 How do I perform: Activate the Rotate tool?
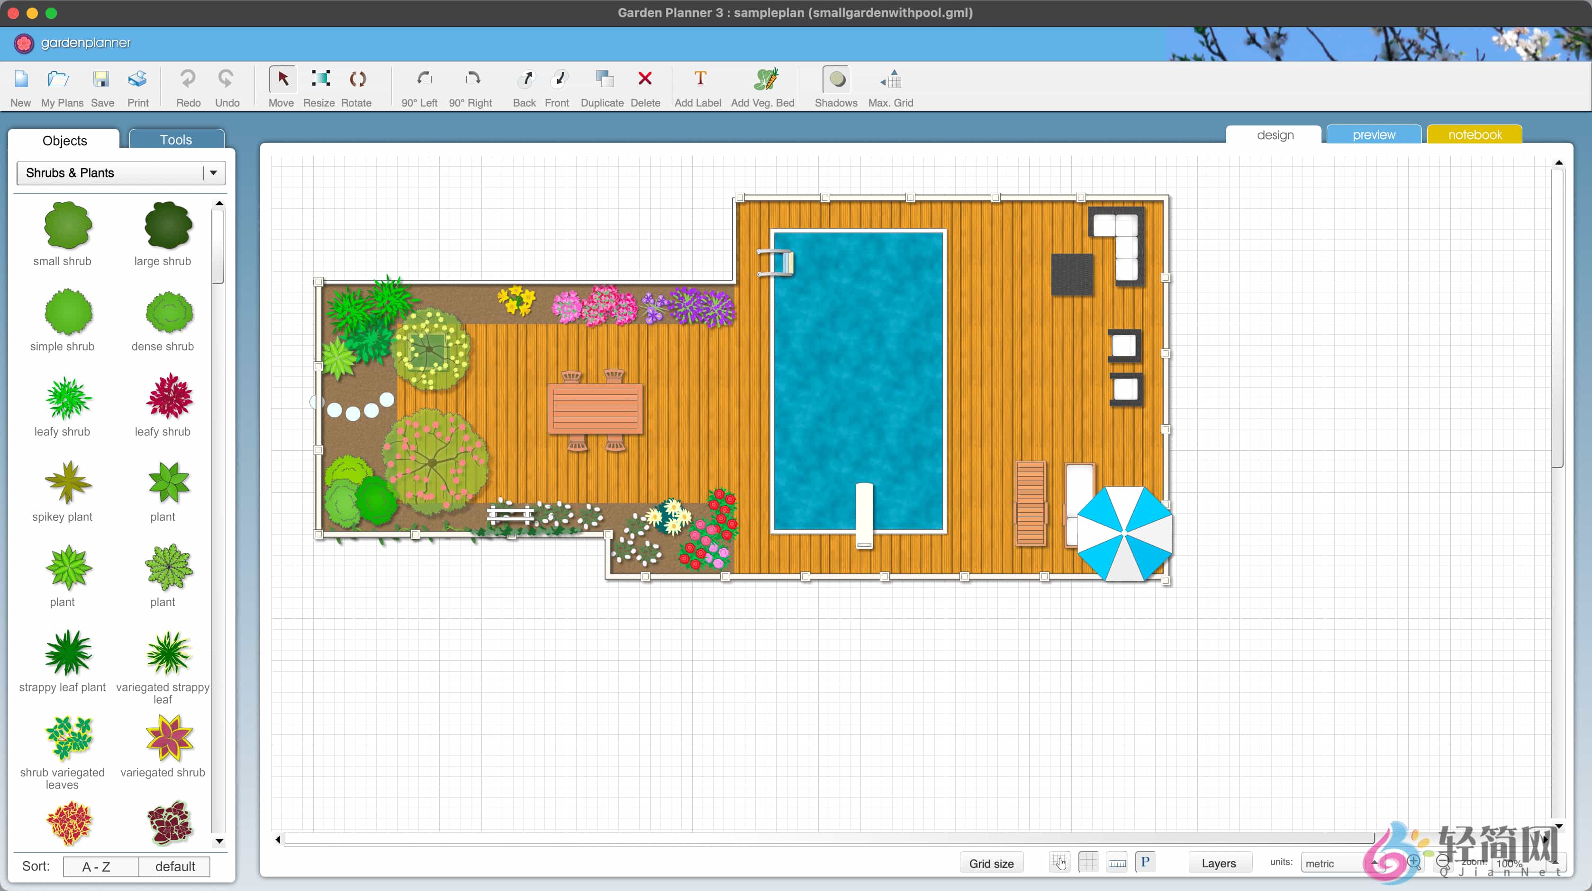(357, 87)
